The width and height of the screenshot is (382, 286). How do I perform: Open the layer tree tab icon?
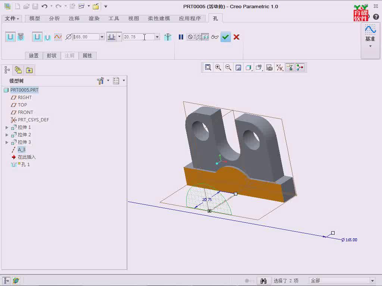point(18,70)
